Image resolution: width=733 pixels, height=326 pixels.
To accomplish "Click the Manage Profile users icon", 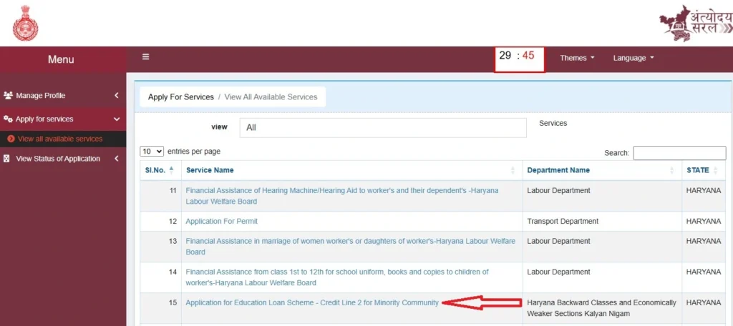I will [8, 95].
